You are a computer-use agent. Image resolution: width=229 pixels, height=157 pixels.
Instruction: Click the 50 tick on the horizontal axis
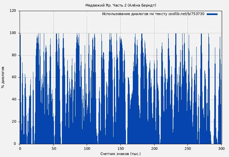pyautogui.click(x=53, y=148)
